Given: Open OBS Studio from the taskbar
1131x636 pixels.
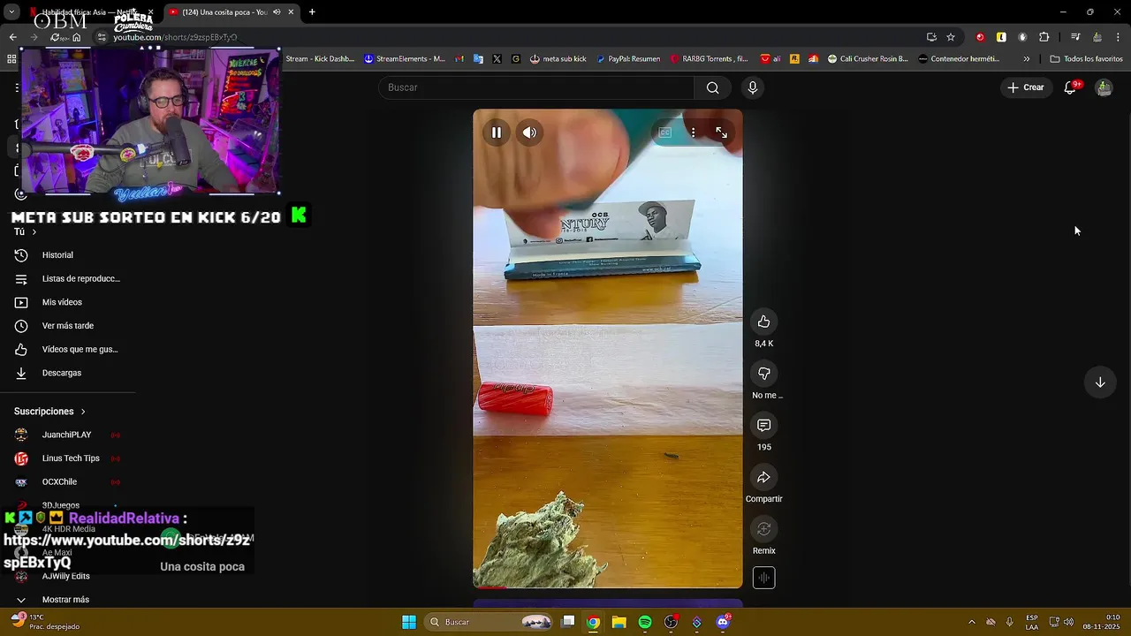Looking at the screenshot, I should pos(671,622).
